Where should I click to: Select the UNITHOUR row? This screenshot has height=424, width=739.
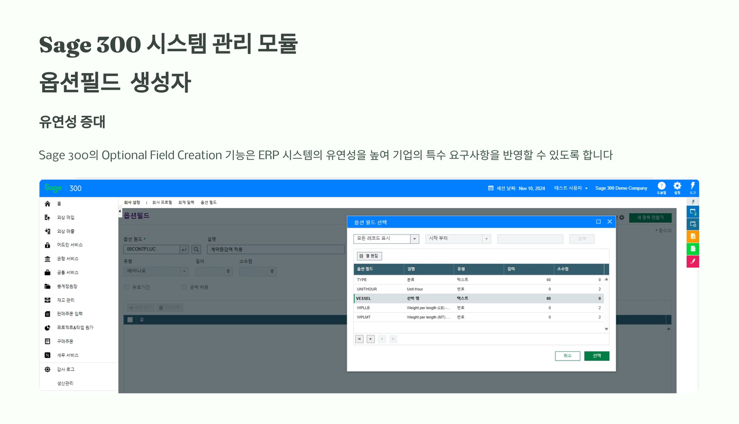click(x=479, y=289)
